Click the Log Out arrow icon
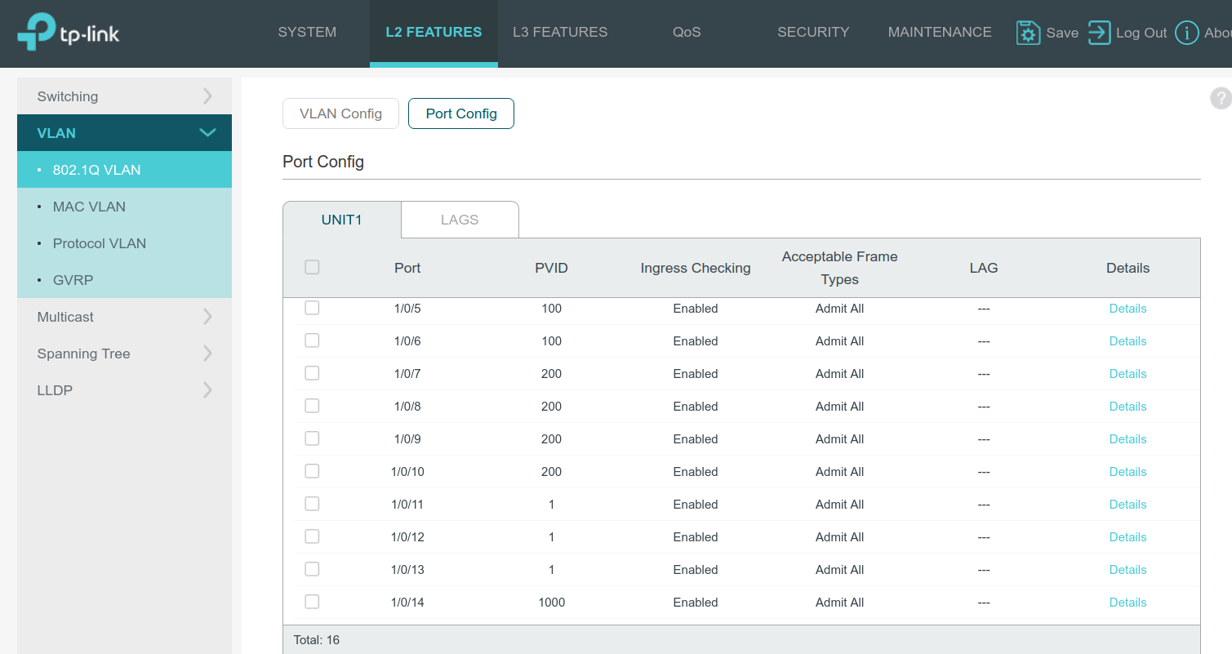The image size is (1232, 654). tap(1099, 33)
